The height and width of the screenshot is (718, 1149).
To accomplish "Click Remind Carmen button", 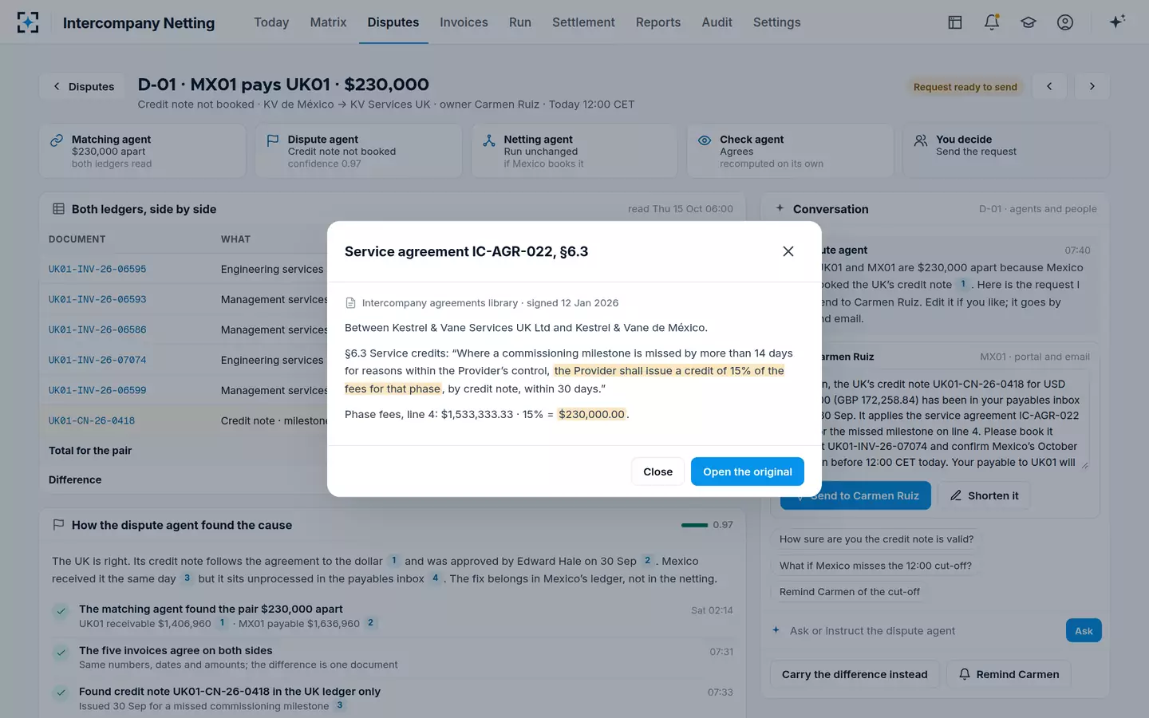I will 1009,674.
